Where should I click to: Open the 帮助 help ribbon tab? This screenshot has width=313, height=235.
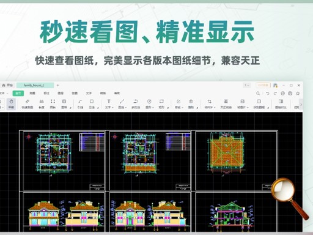pos(117,93)
